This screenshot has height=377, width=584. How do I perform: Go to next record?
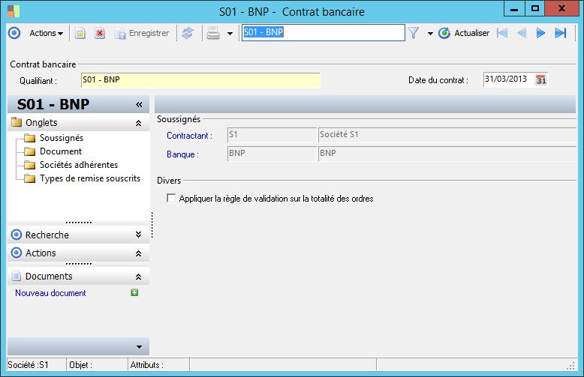(540, 33)
